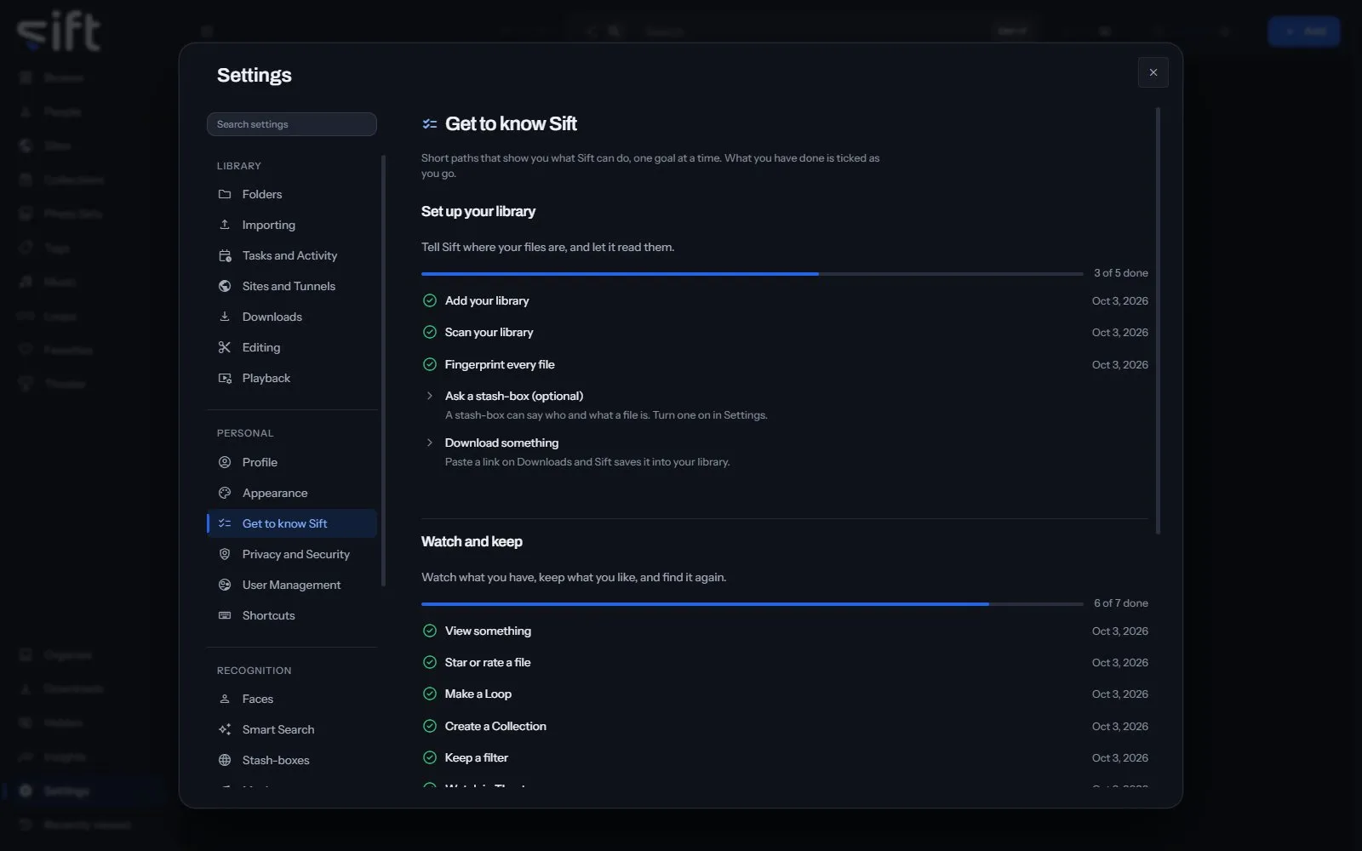Click the 3 of 5 done label
Screen dimensions: 1362x851
(x=1121, y=273)
